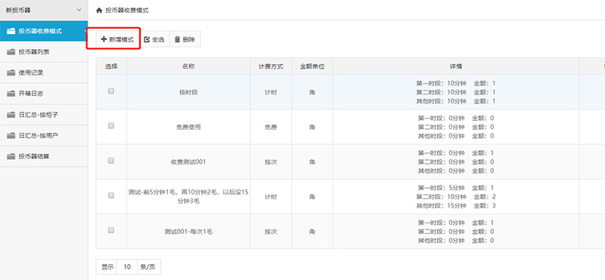Click the plus icon on 新增模式
Screen dimensions: 605x280
(104, 39)
